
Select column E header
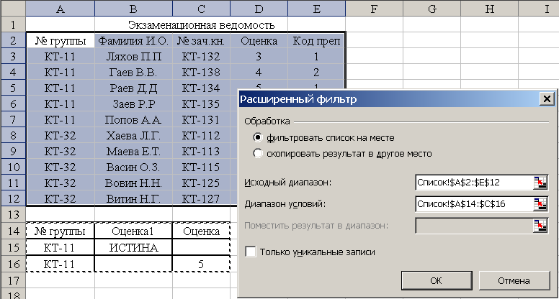tap(316, 9)
